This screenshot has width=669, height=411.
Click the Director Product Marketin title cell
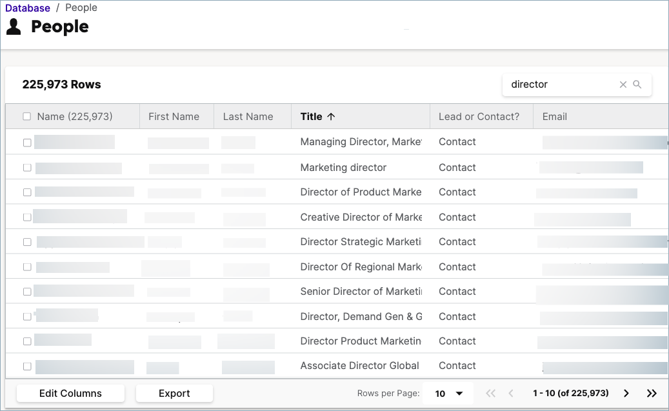[x=361, y=341]
